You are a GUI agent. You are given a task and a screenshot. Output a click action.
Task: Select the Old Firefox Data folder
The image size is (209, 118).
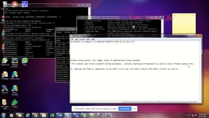[5, 104]
